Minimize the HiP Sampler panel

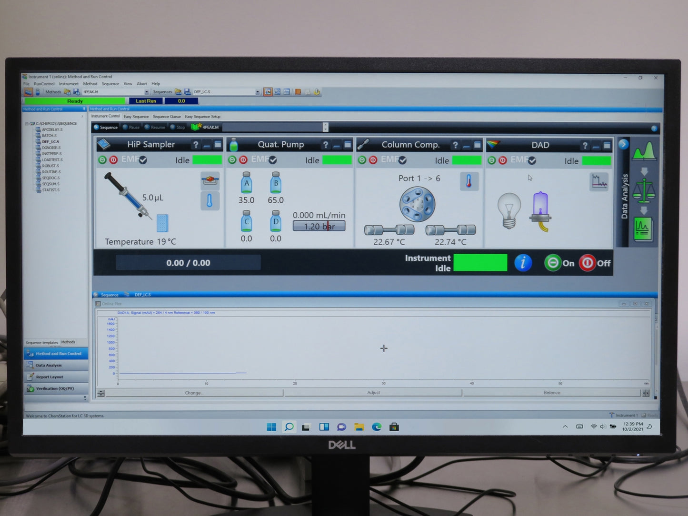[x=207, y=145]
